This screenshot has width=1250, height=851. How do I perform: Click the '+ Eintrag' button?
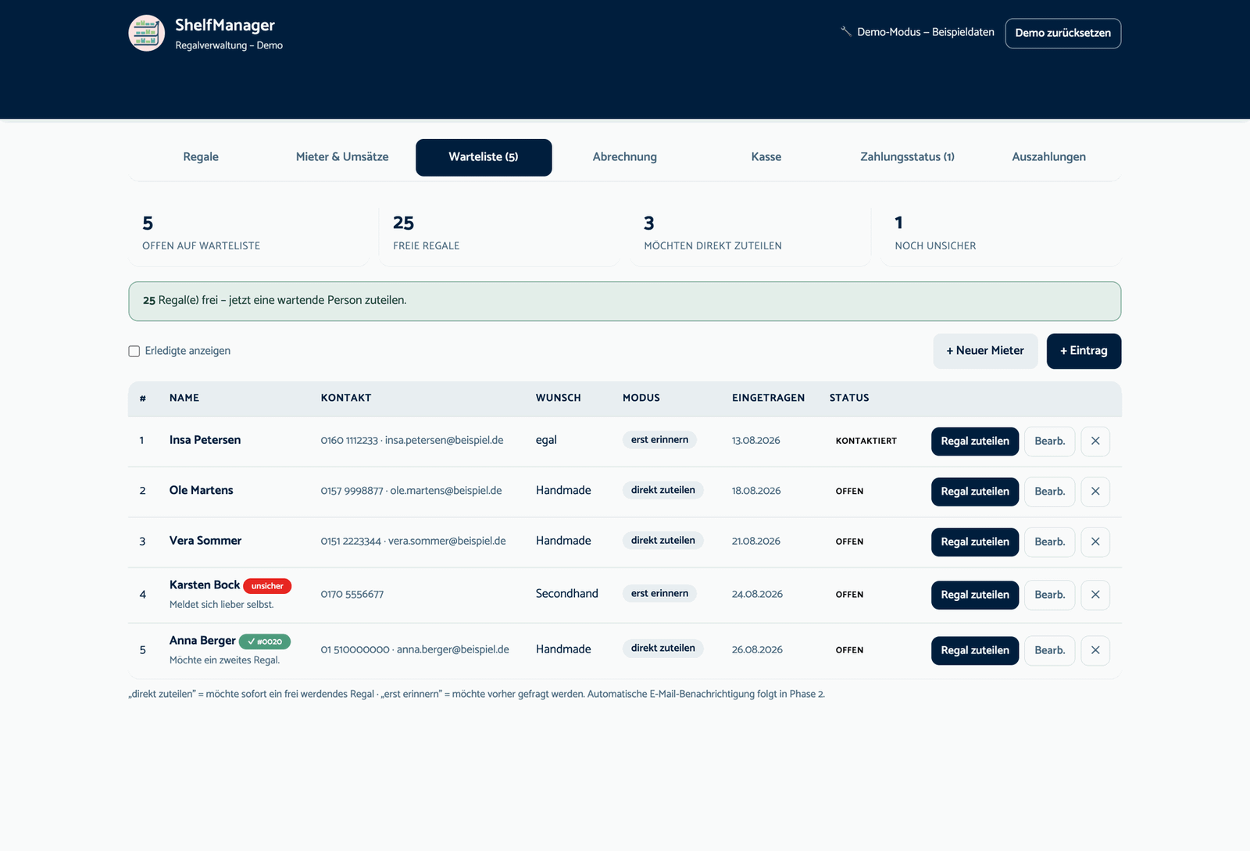pyautogui.click(x=1084, y=351)
